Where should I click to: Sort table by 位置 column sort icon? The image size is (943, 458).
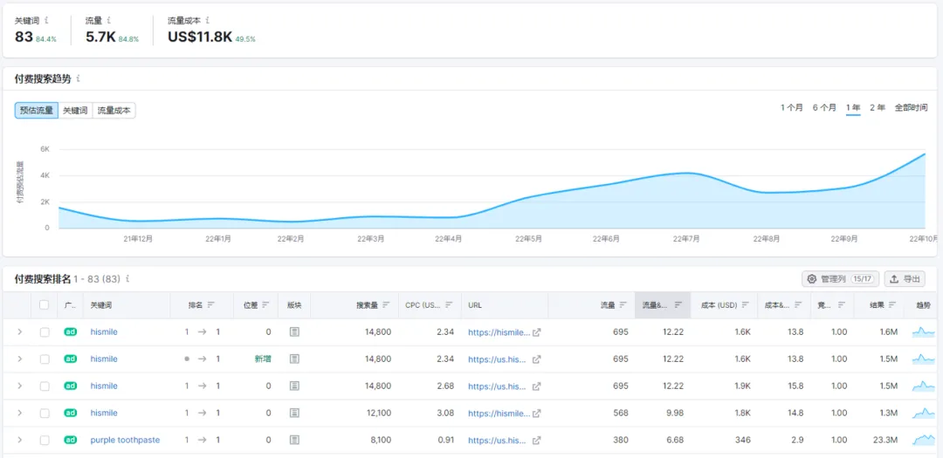265,304
